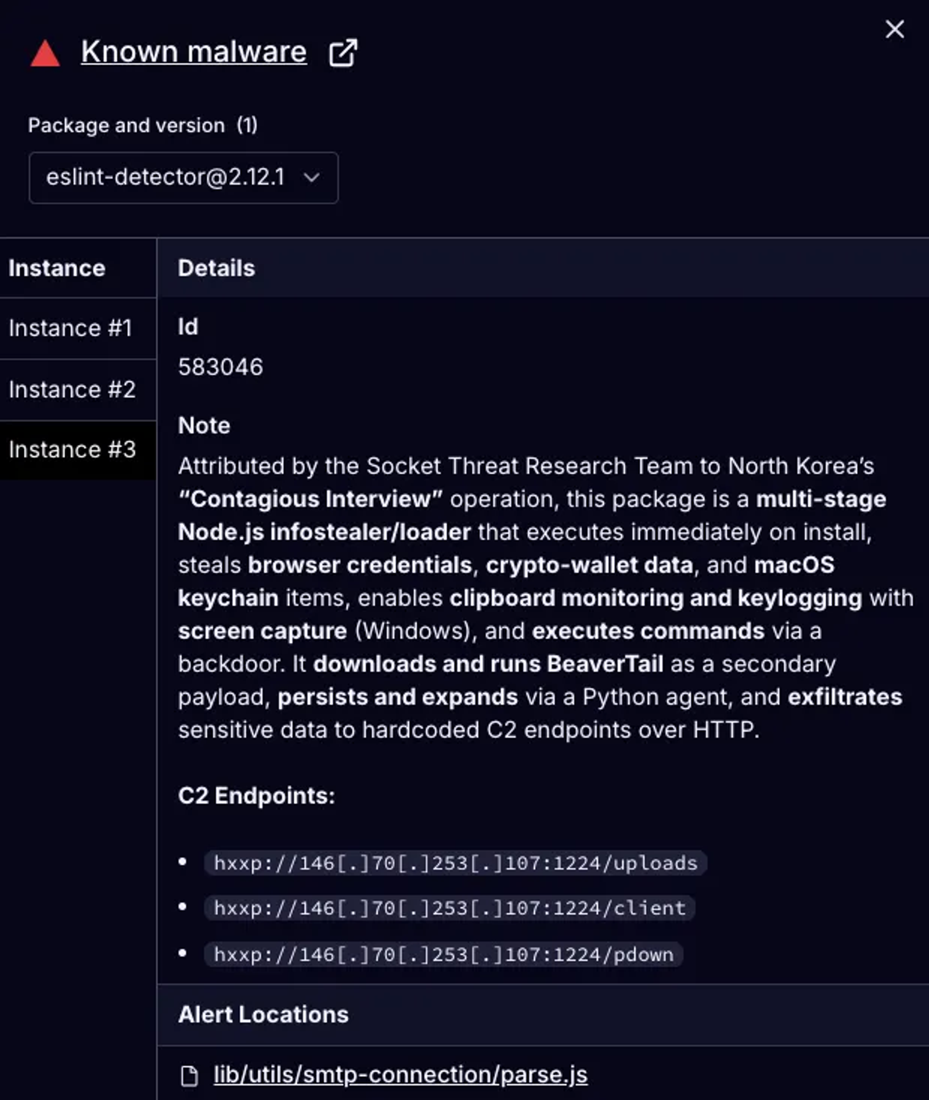929x1100 pixels.
Task: Close the alert panel with the X
Action: tap(895, 29)
